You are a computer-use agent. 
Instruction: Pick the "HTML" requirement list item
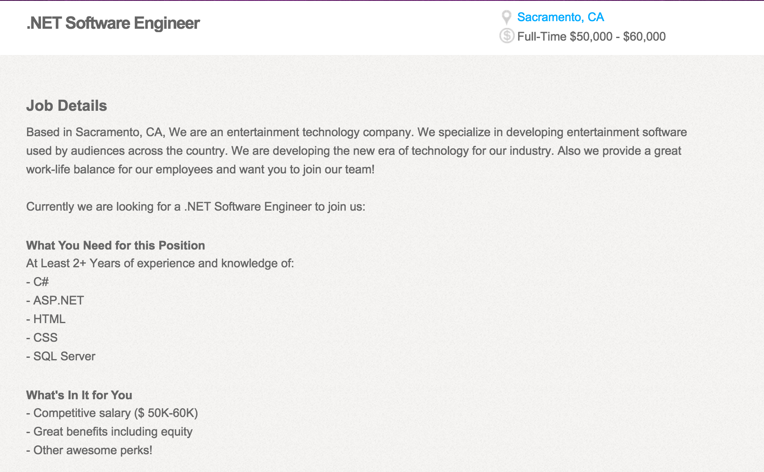click(49, 319)
